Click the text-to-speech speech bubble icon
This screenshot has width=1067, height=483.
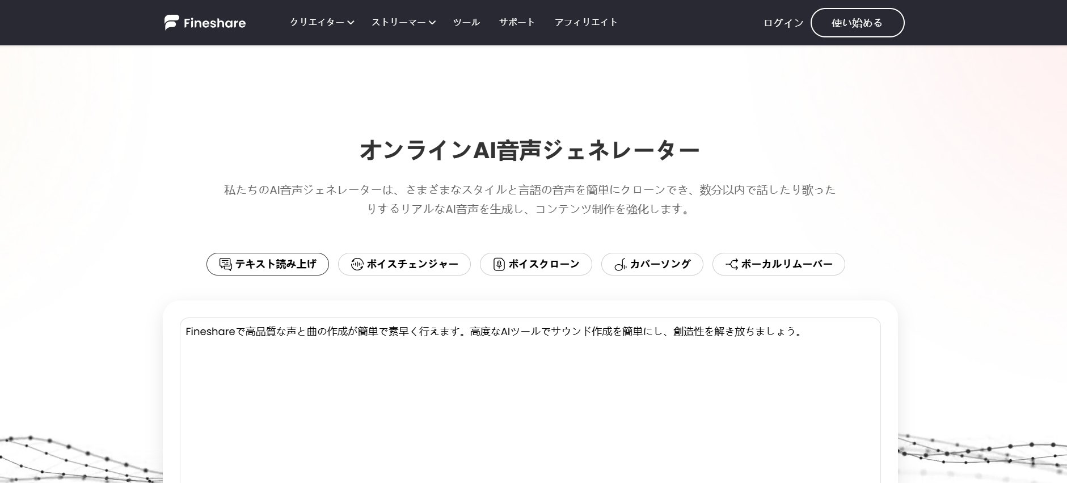tap(225, 264)
